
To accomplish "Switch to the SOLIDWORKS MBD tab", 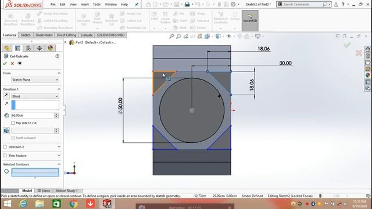I will coord(110,35).
